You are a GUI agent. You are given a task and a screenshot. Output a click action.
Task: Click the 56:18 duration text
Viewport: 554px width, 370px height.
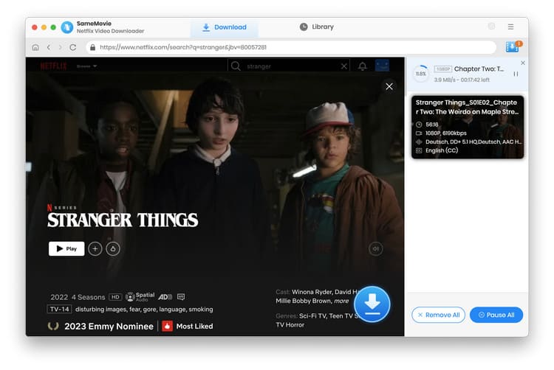(432, 125)
